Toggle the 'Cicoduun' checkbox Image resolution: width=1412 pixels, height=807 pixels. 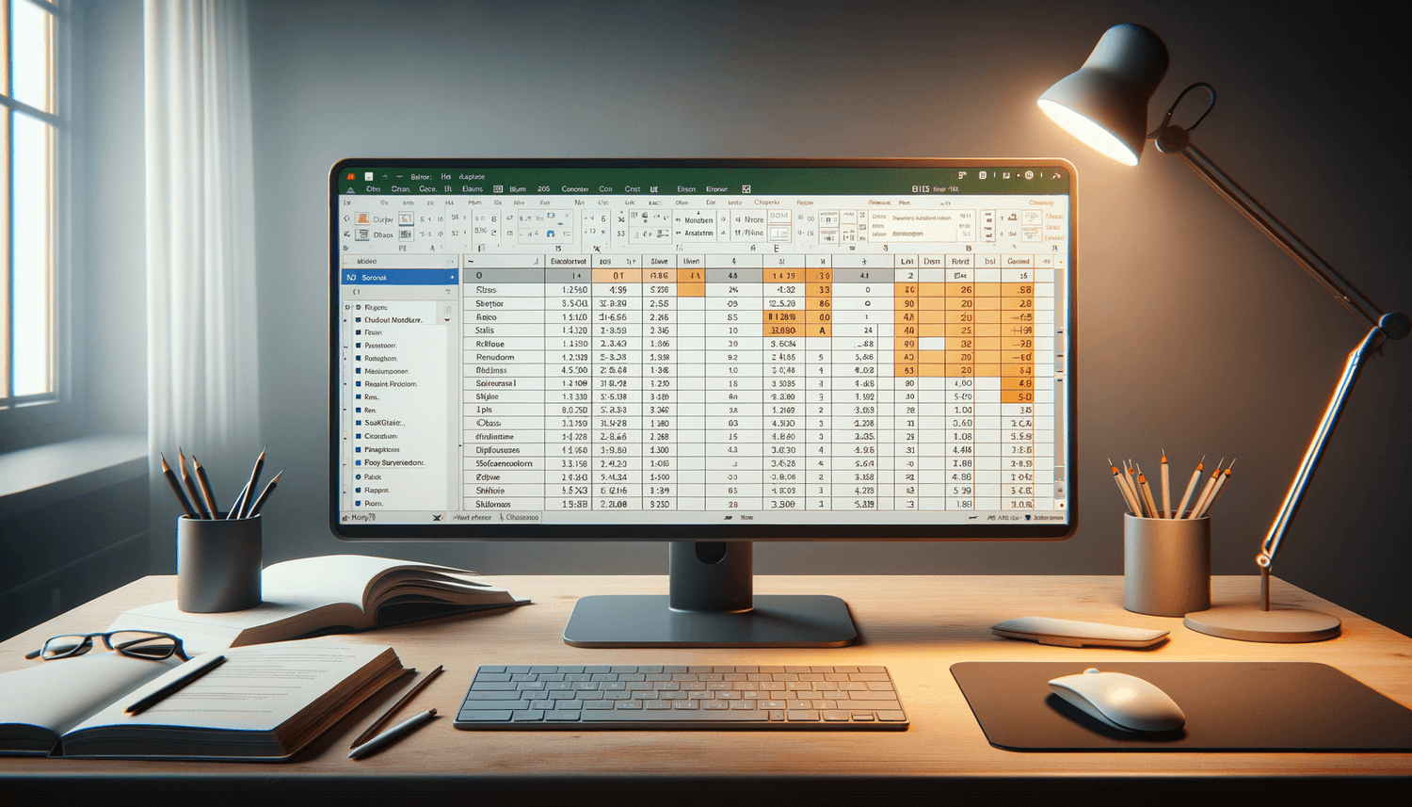[x=359, y=436]
